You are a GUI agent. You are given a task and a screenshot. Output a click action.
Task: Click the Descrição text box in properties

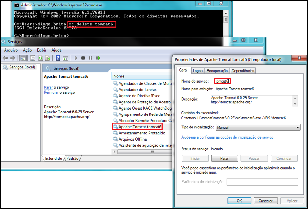[254, 101]
